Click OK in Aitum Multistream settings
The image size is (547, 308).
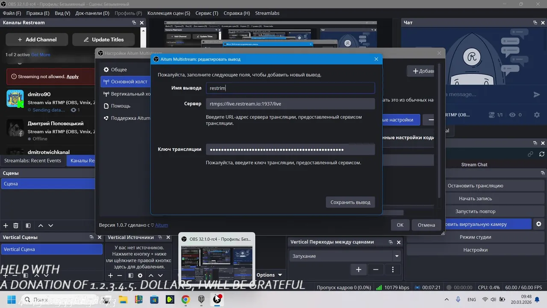[400, 225]
